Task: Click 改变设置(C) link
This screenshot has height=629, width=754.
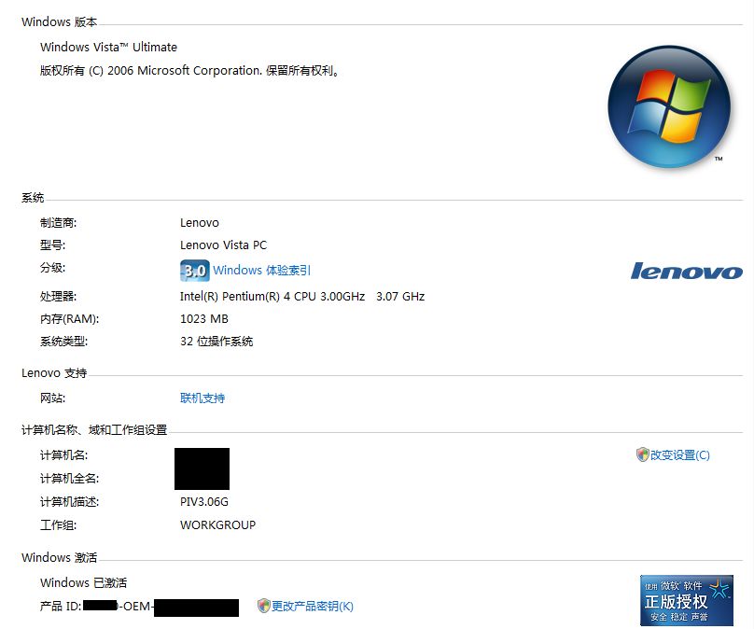Action: pyautogui.click(x=680, y=454)
